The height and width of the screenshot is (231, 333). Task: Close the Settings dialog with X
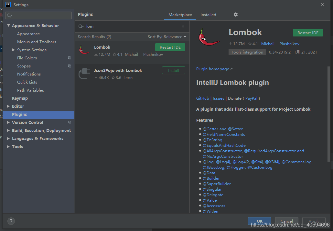[323, 5]
